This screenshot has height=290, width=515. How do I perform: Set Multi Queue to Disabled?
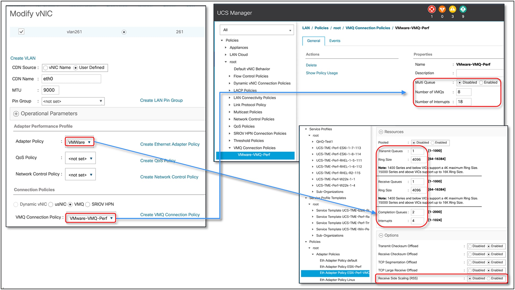click(x=460, y=82)
